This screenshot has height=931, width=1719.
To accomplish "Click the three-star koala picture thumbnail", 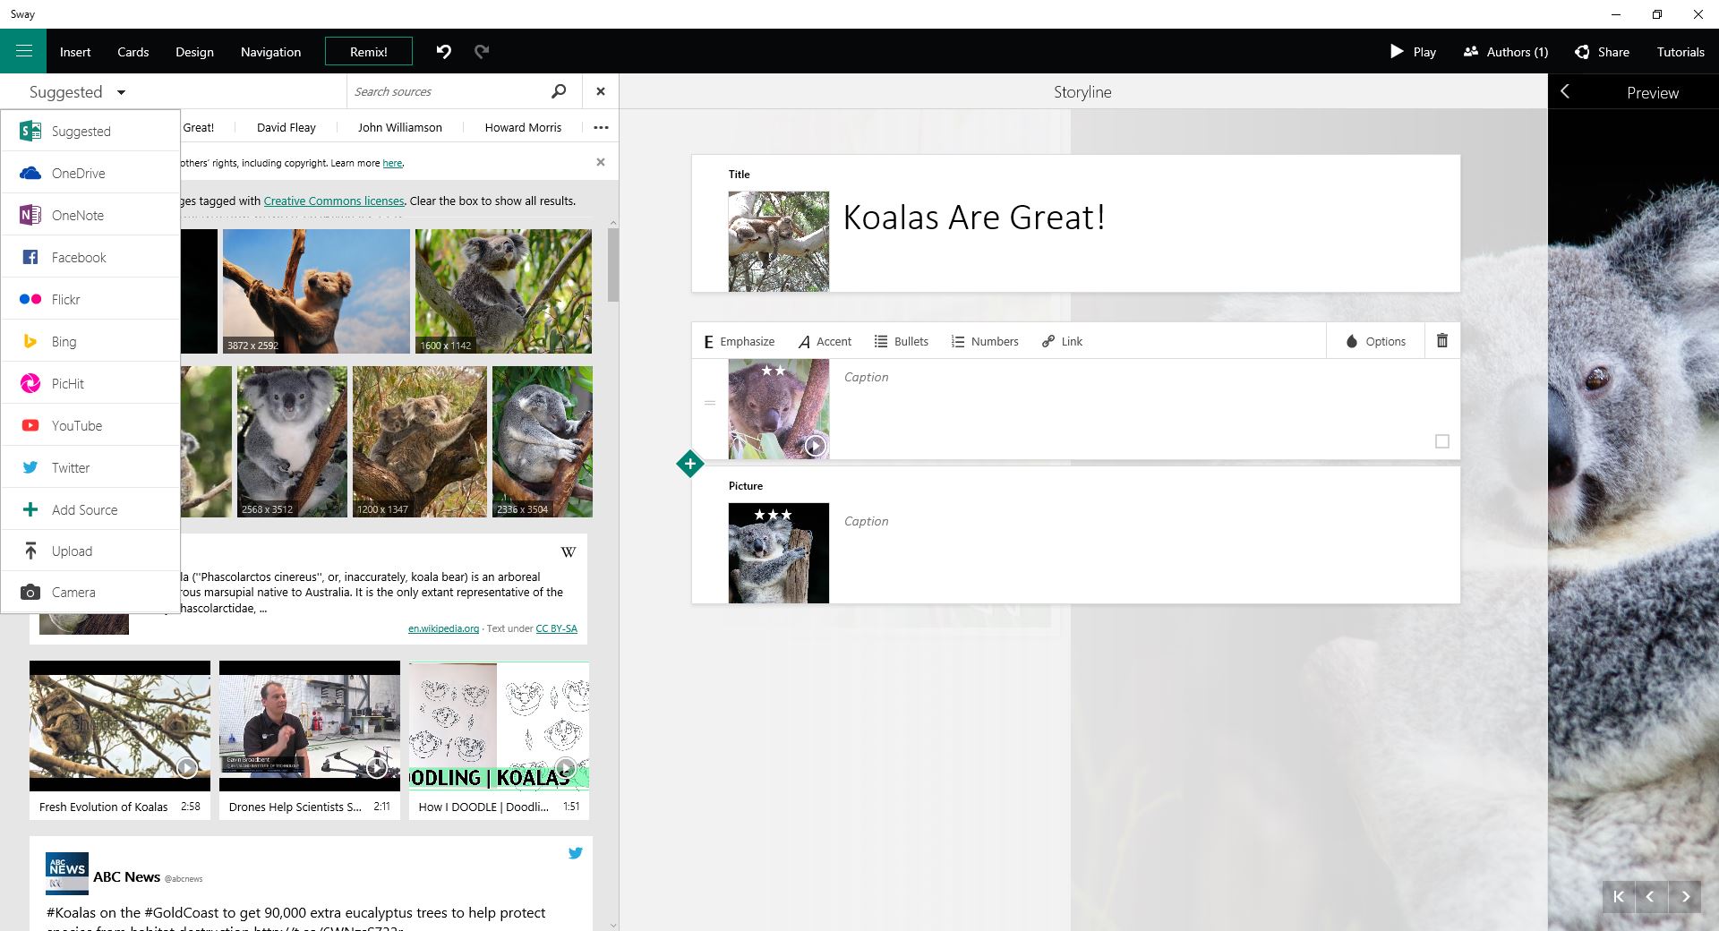I will (x=779, y=552).
